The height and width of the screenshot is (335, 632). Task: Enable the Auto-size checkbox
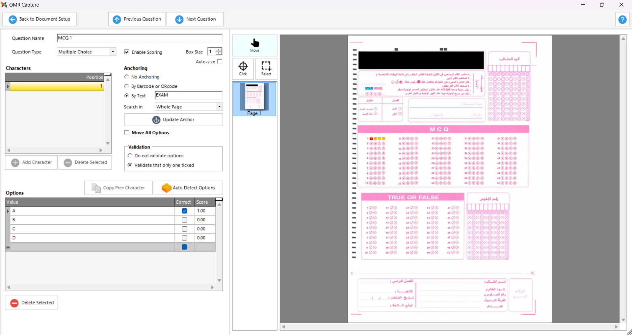(x=220, y=61)
